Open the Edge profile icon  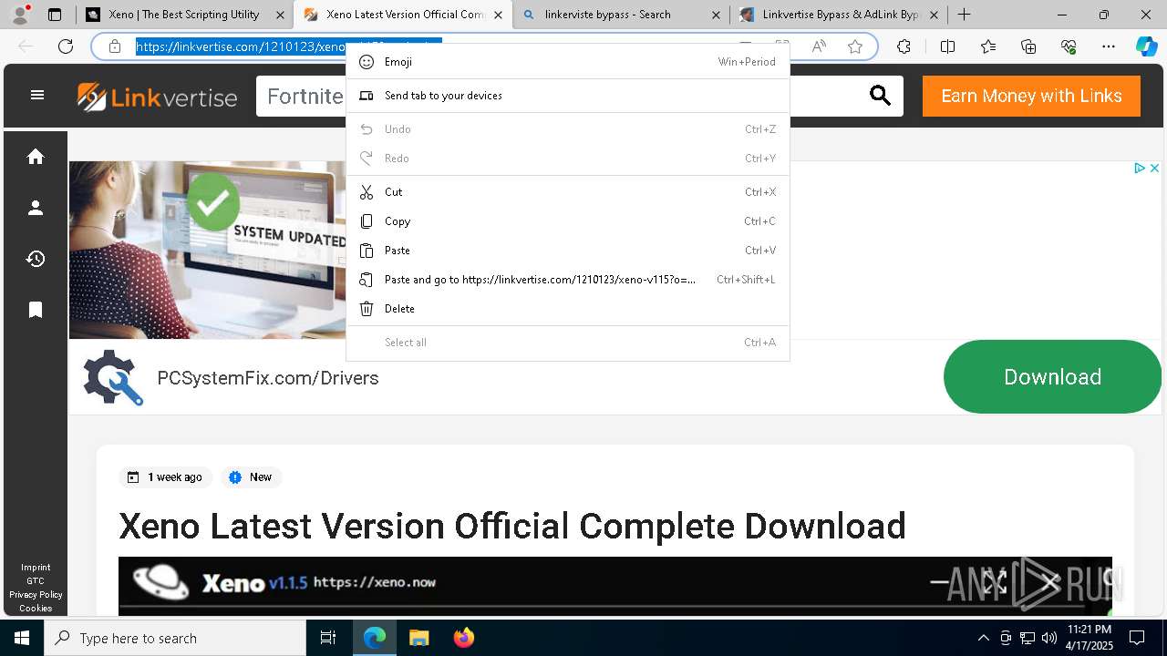pyautogui.click(x=20, y=15)
